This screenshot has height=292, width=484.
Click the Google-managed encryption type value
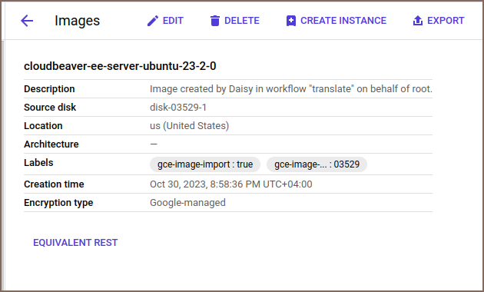[x=187, y=203]
